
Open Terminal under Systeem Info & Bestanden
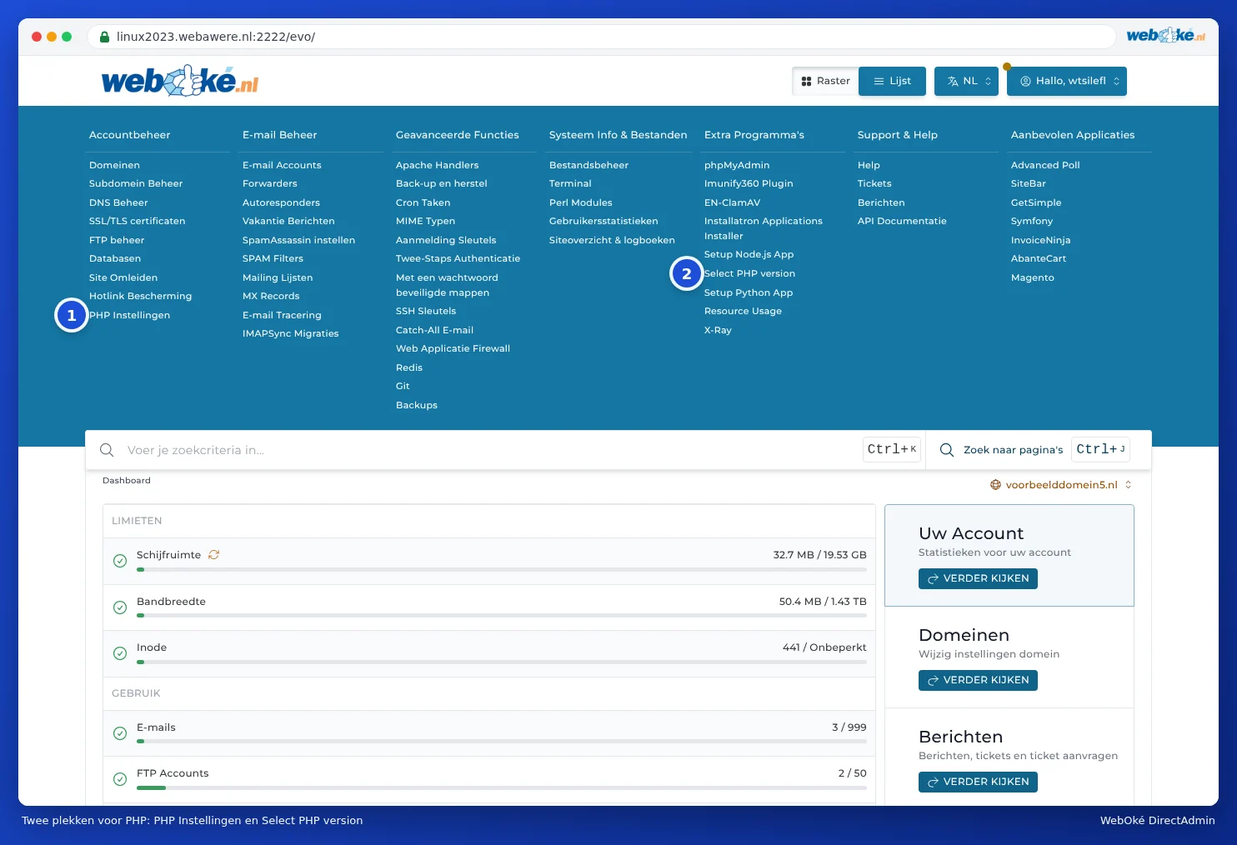point(570,183)
